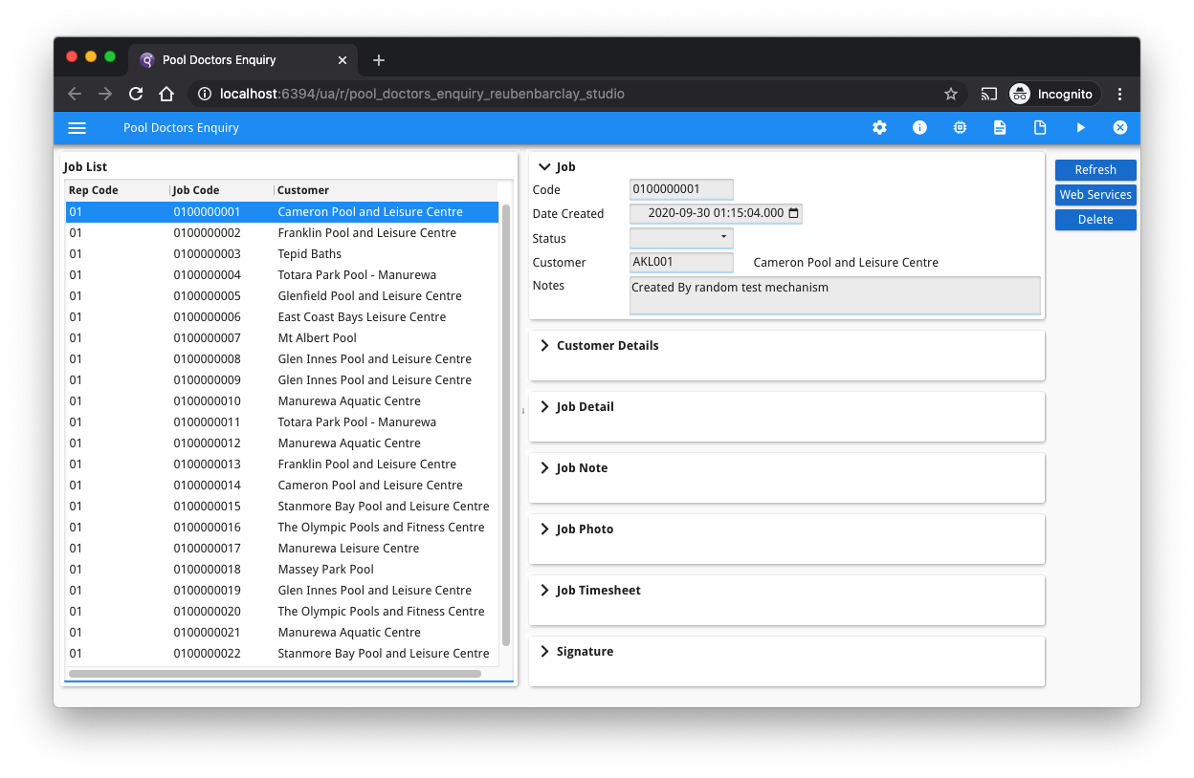Select East Coast Bays Leisure Centre row
Image resolution: width=1194 pixels, height=778 pixels.
pos(282,317)
